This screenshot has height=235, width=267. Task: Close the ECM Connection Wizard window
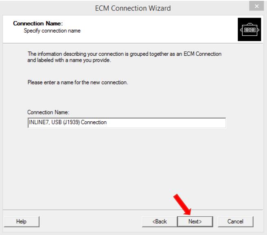[x=256, y=6]
